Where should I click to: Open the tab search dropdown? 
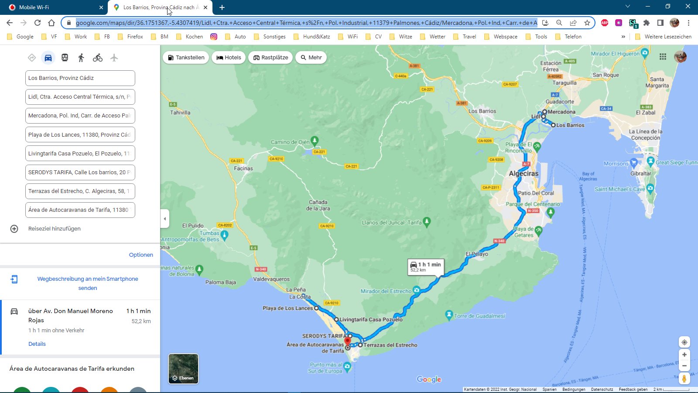pos(628,7)
